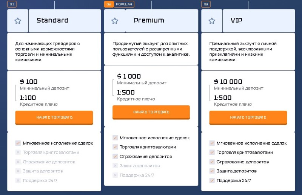Image resolution: width=302 pixels, height=195 pixels.
Task: Toggle Поддержка 24/7 checkbox in VIP plan
Action: [212, 181]
